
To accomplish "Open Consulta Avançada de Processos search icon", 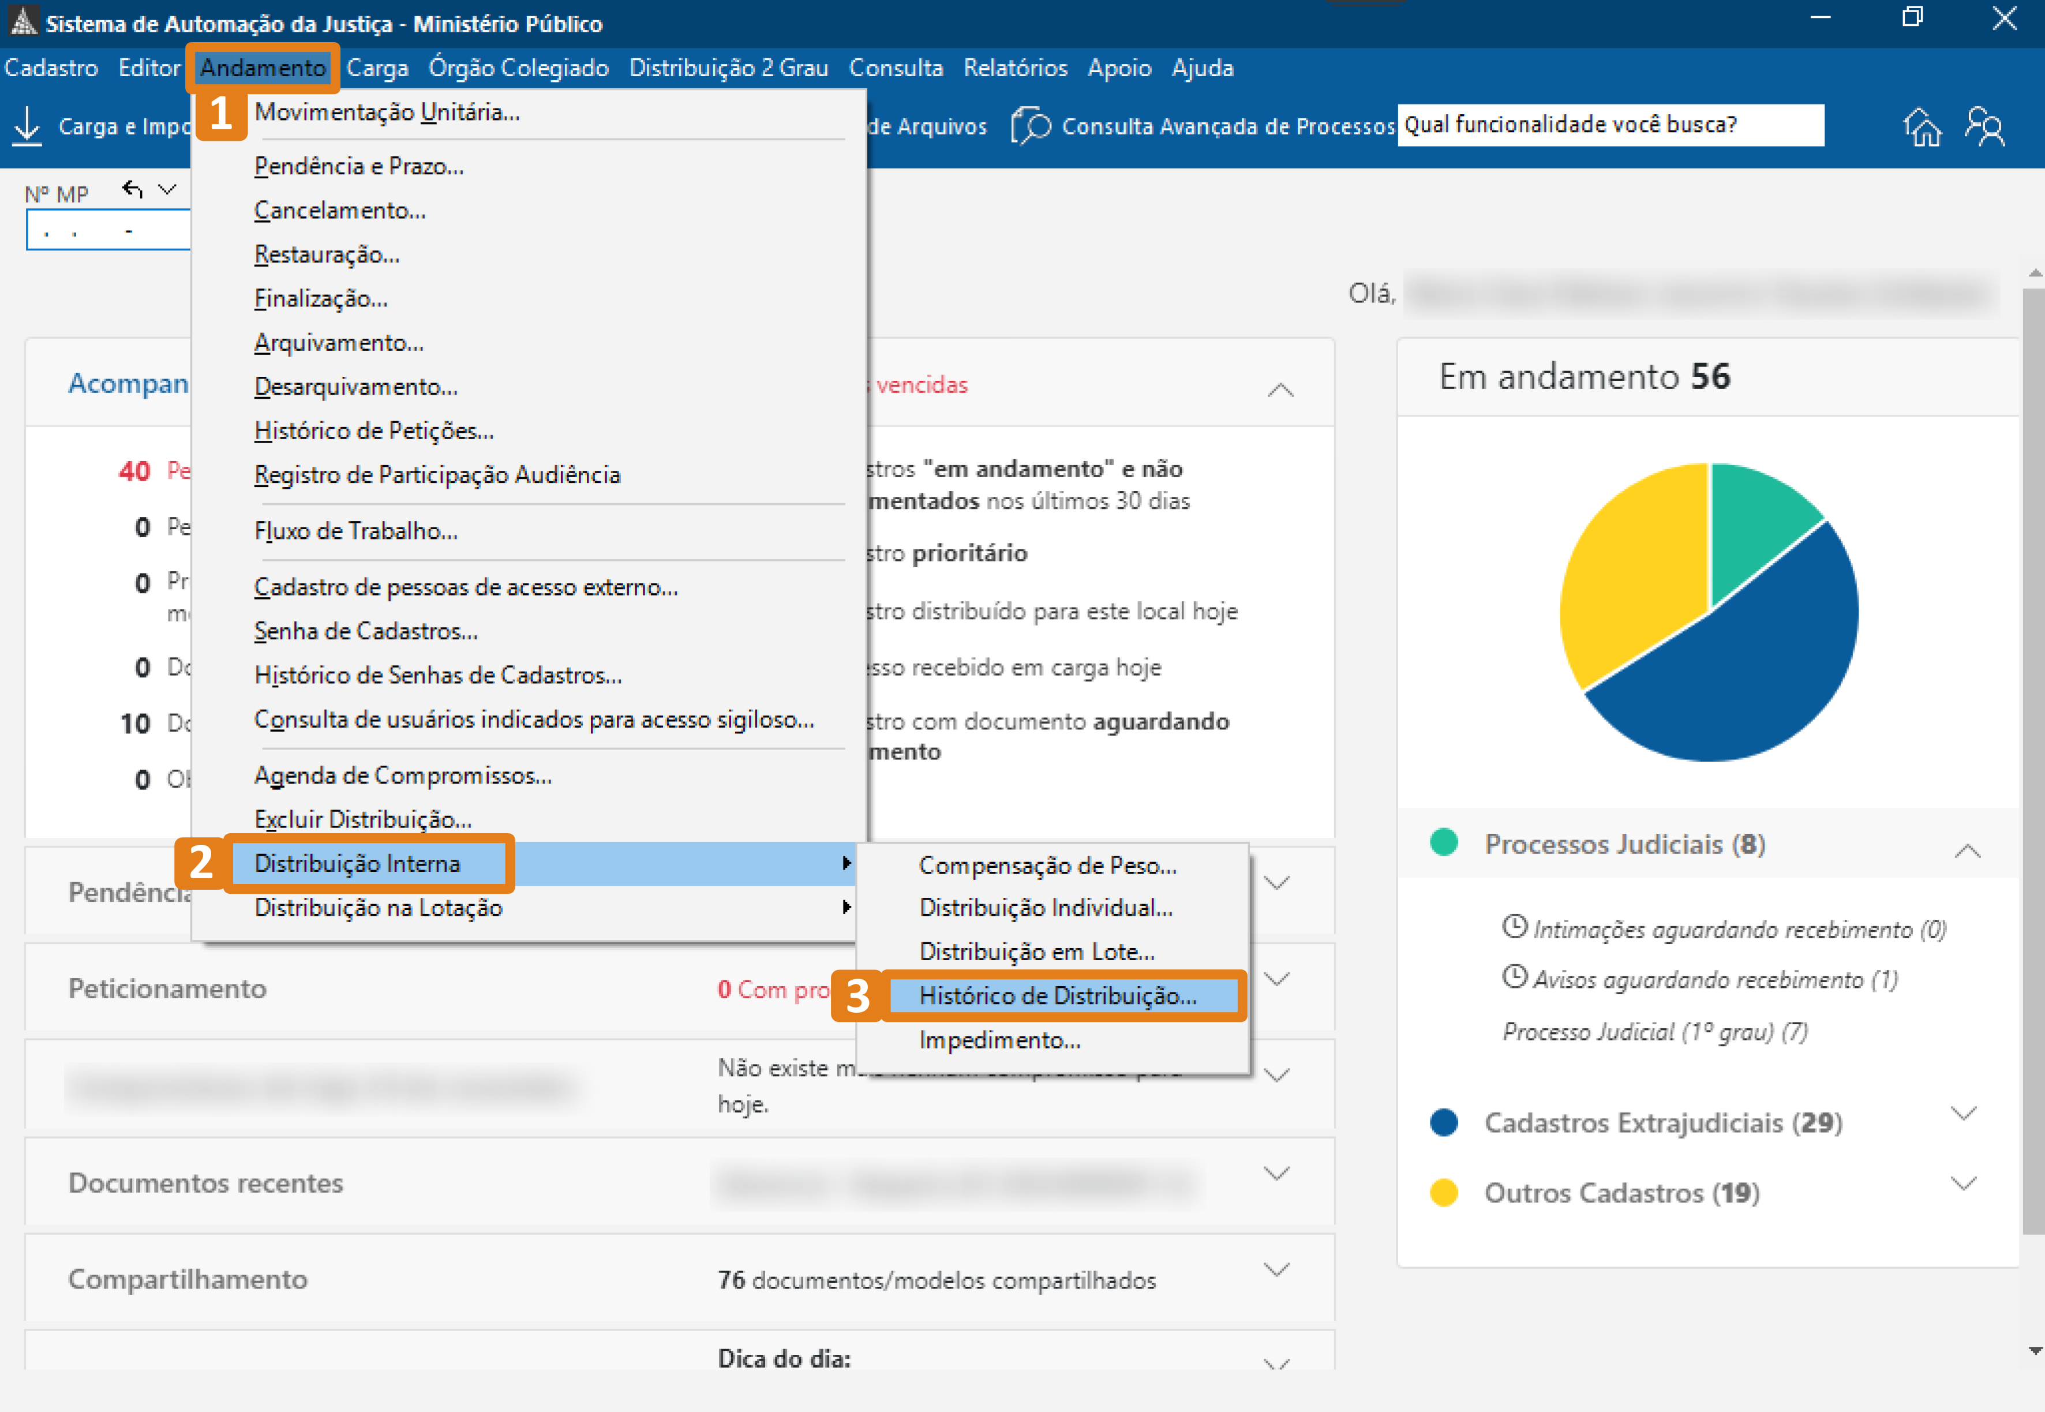I will [x=1031, y=126].
